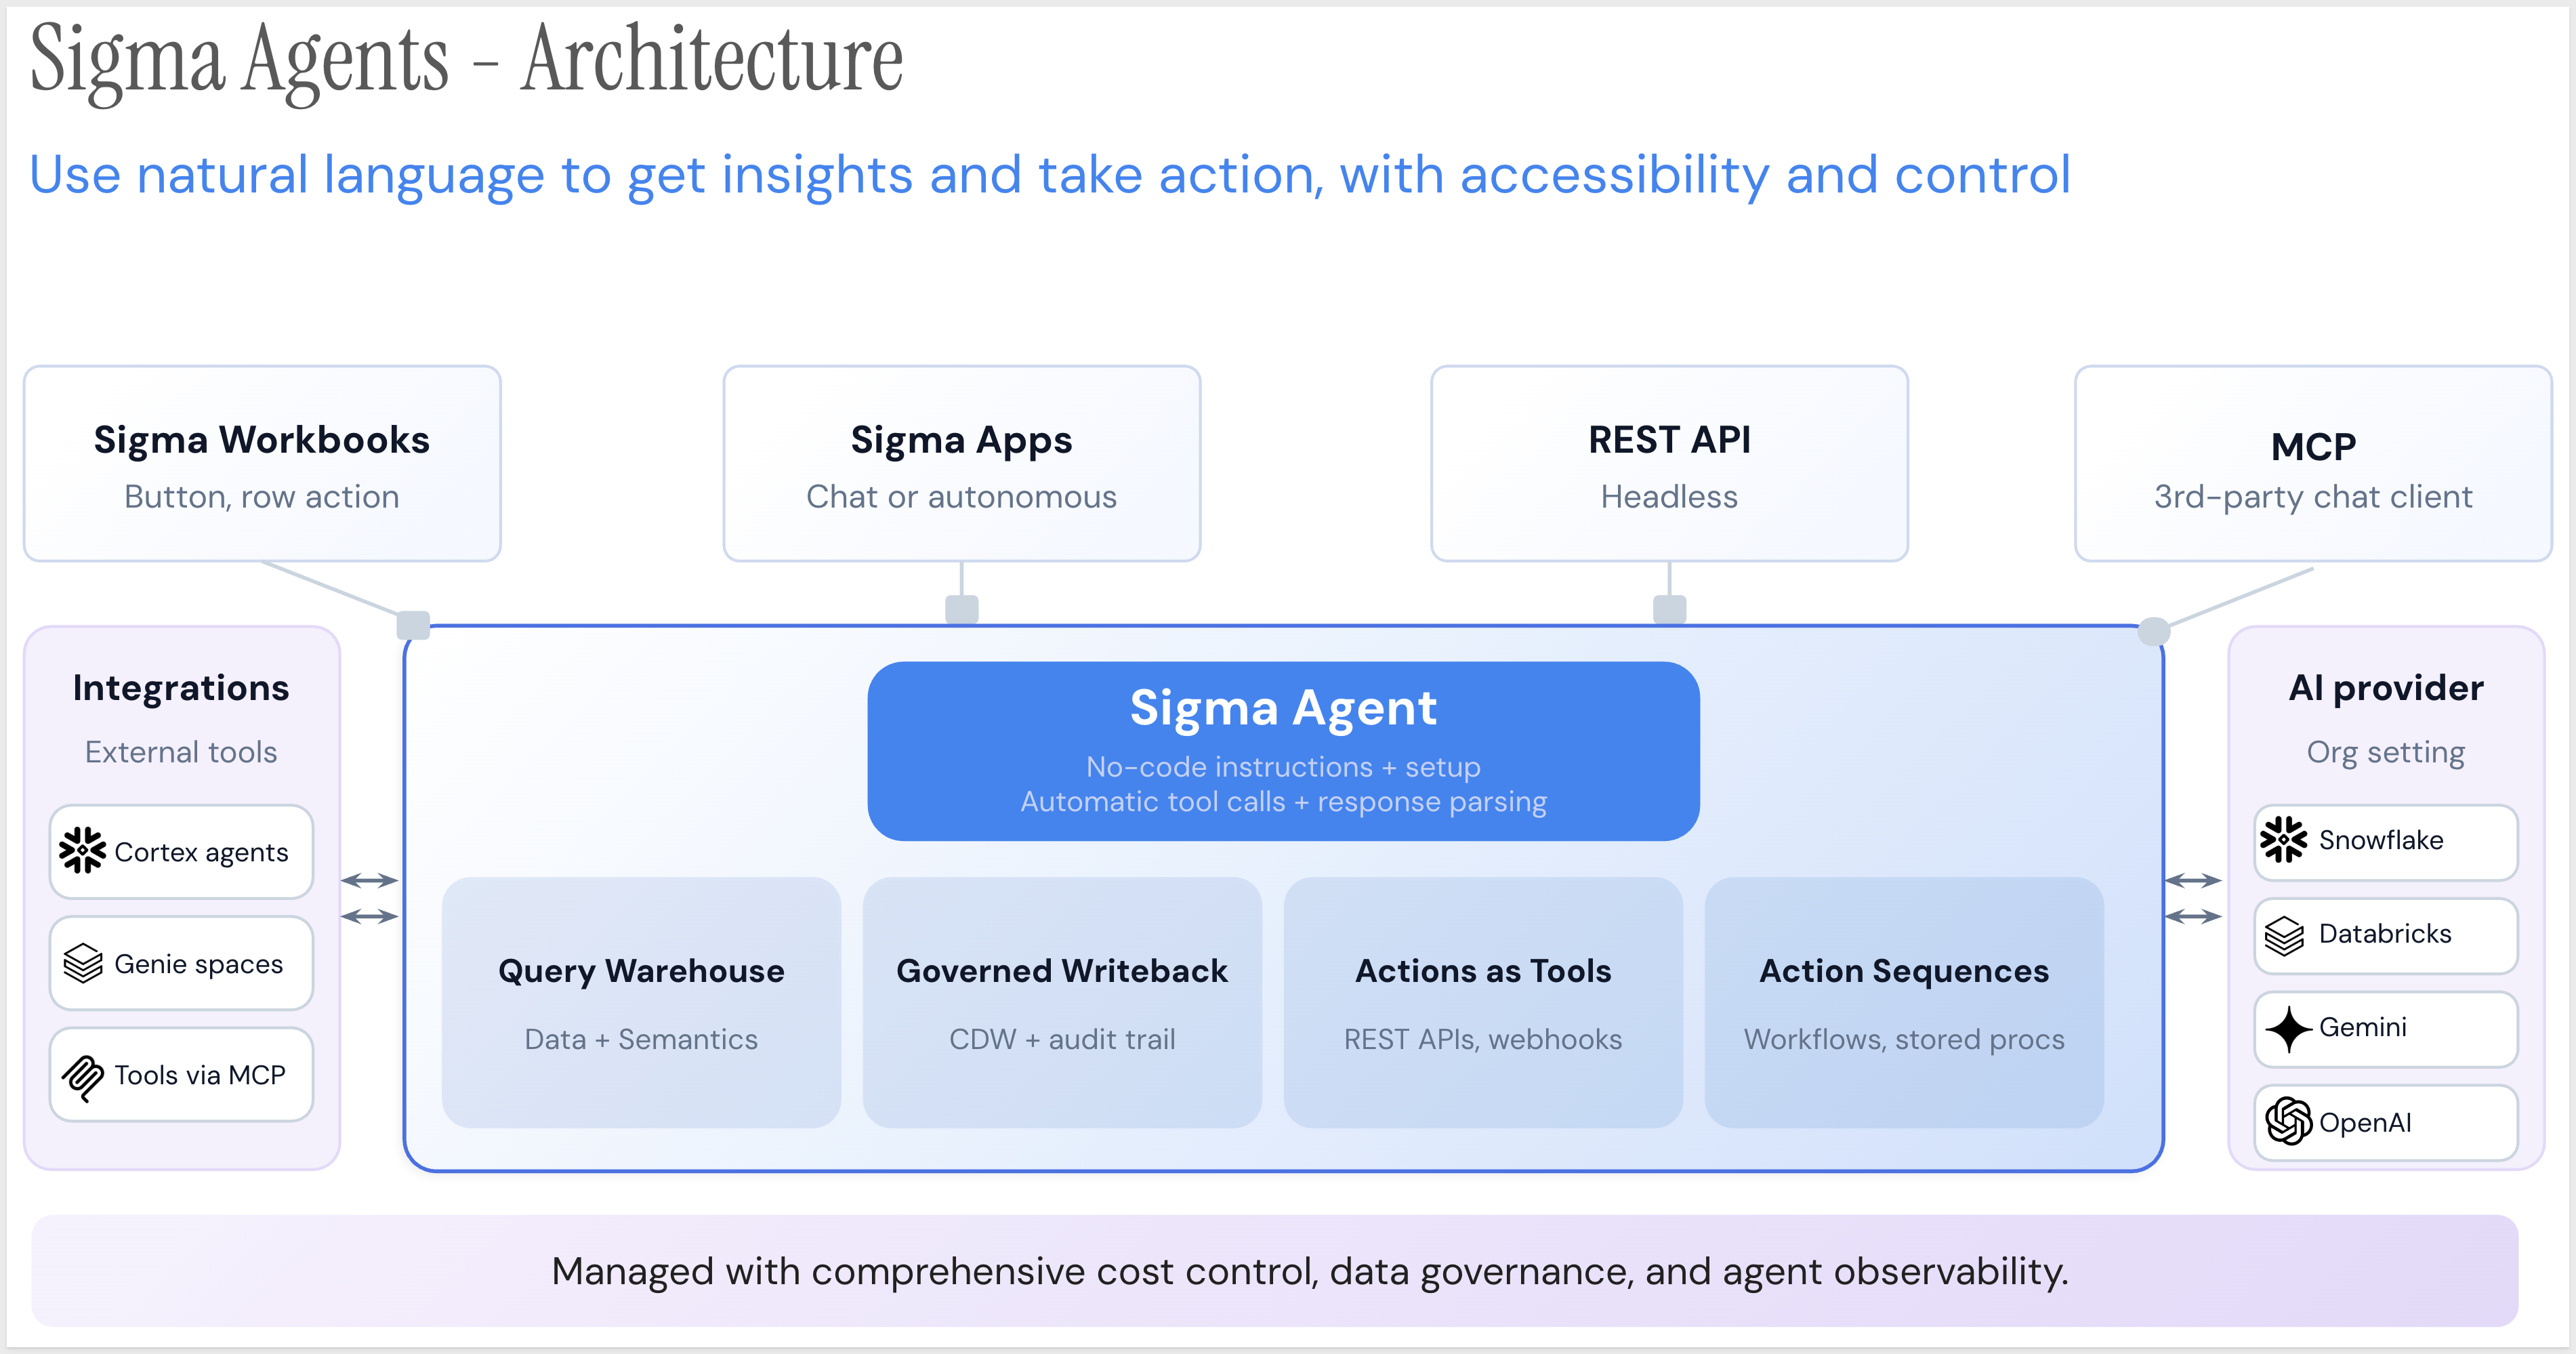Select the Governed Writeback tile
The width and height of the screenshot is (2576, 1354).
(1062, 1003)
